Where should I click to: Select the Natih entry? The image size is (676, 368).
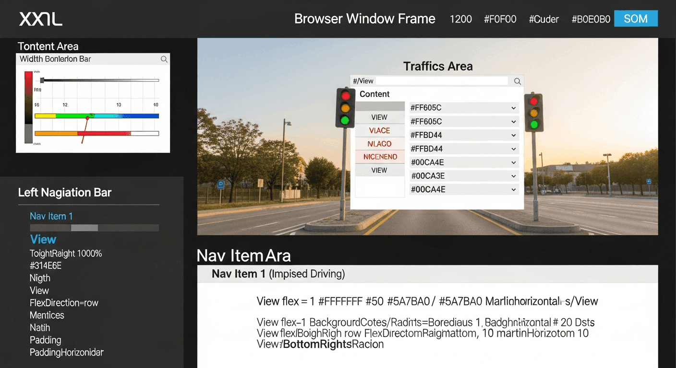[40, 328]
